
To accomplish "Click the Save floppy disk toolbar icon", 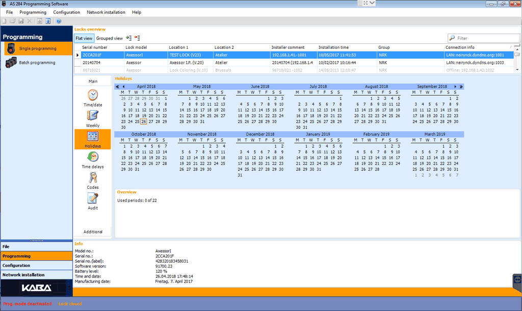I will click(21, 21).
